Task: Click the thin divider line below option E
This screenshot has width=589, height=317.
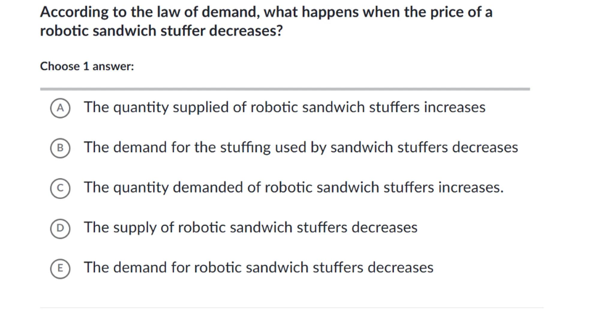Action: click(x=292, y=307)
